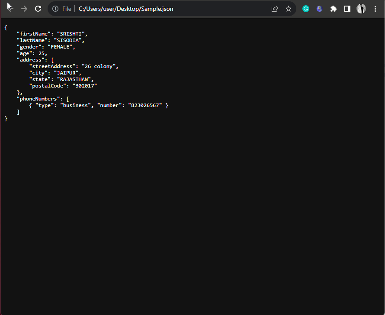Click the "gender": "FEMALE" line
This screenshot has height=315, width=385.
[x=46, y=47]
